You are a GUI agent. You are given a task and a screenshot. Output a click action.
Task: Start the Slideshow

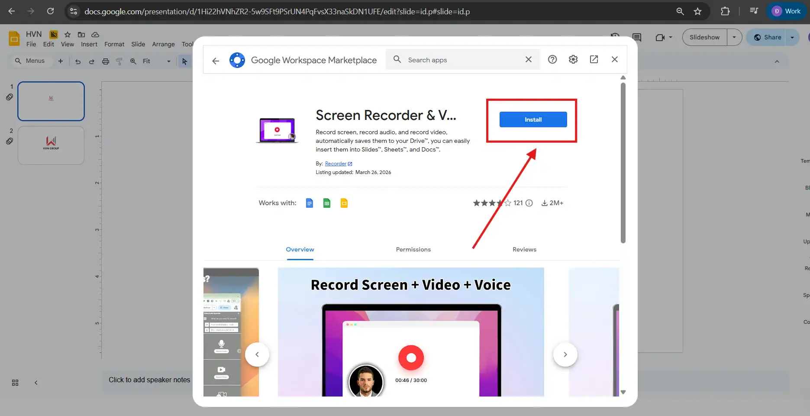point(705,37)
